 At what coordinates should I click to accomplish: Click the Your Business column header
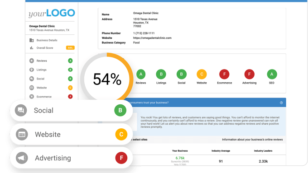pyautogui.click(x=180, y=151)
